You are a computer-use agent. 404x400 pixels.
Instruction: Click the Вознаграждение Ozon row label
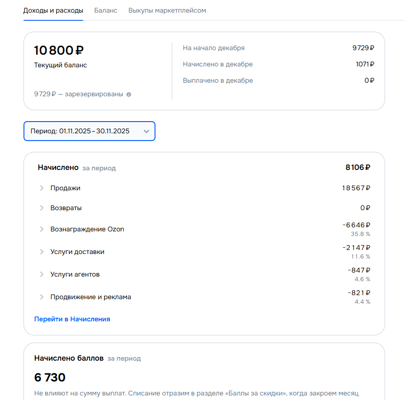pos(87,229)
